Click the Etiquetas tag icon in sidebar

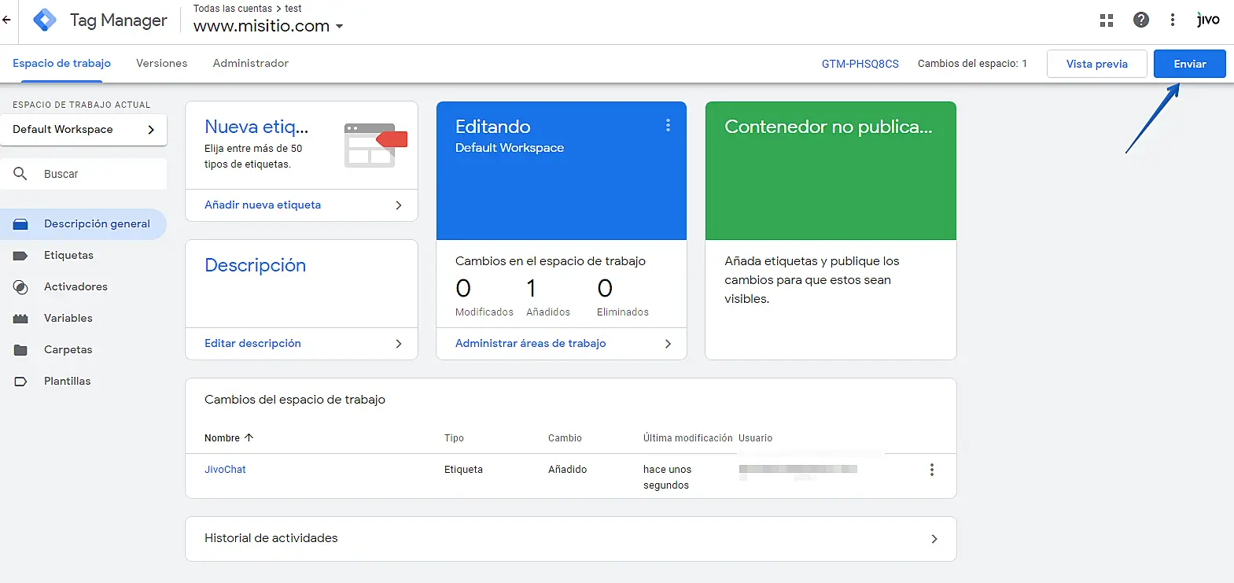point(20,256)
